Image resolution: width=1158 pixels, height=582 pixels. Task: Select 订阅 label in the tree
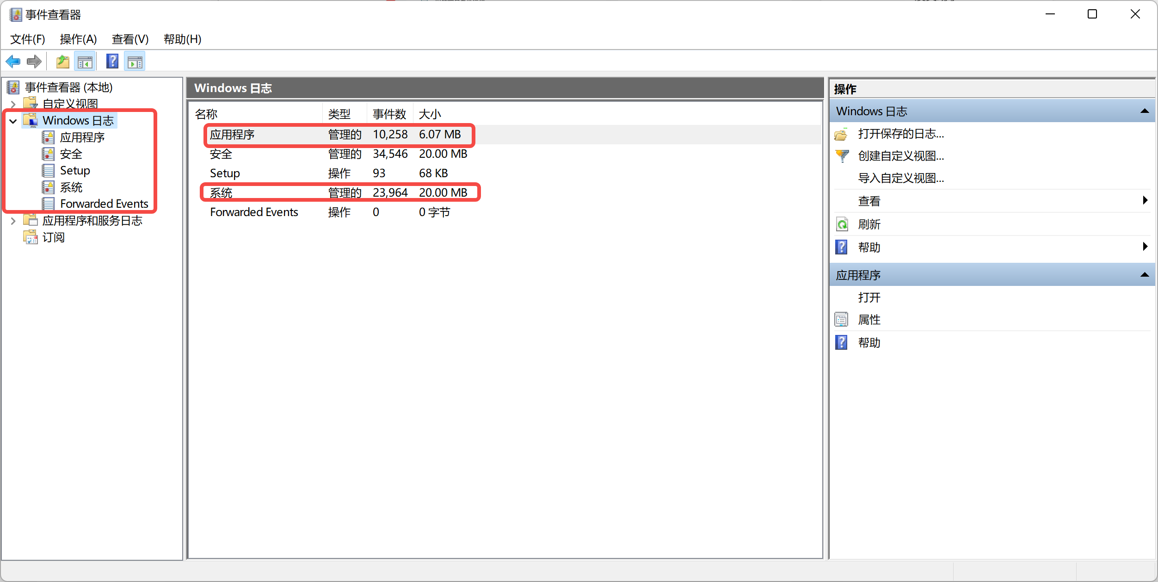coord(54,237)
